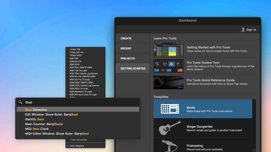The height and width of the screenshot is (152, 271).
Task: Choose the Beats template title
Action: (191, 107)
